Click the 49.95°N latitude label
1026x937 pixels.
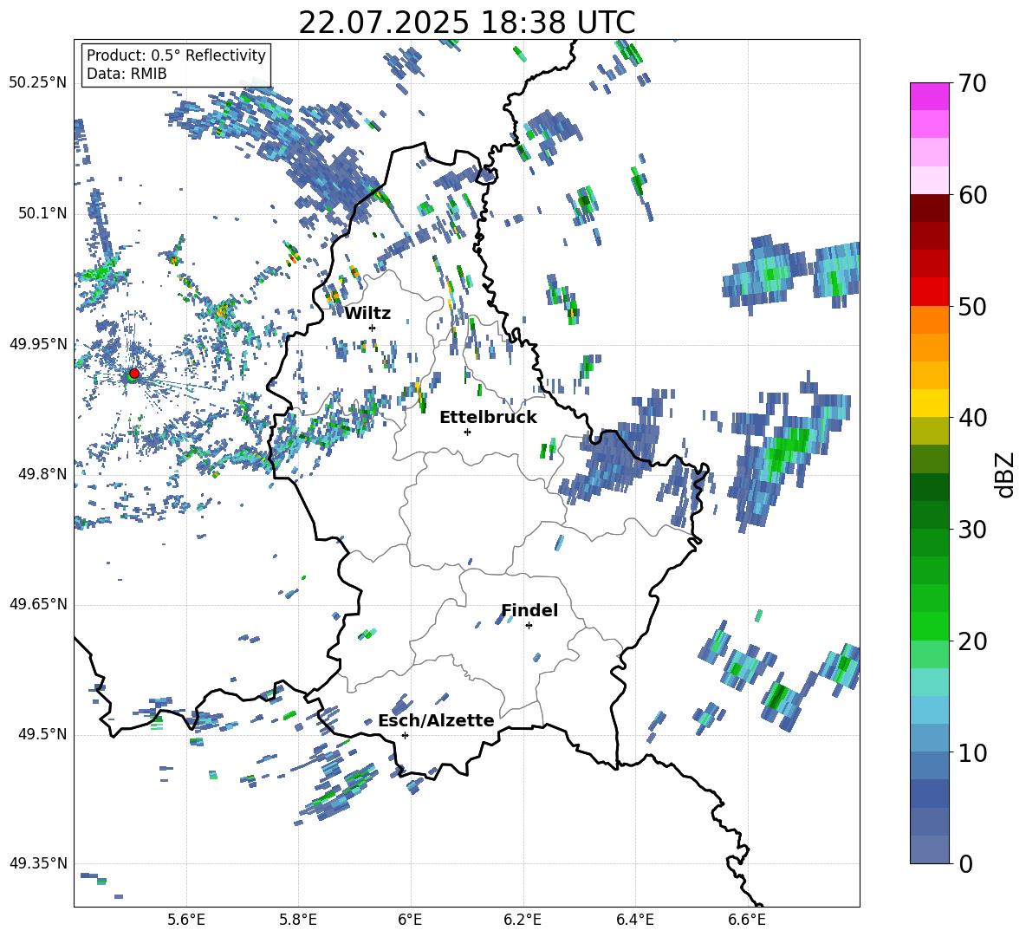coord(38,343)
